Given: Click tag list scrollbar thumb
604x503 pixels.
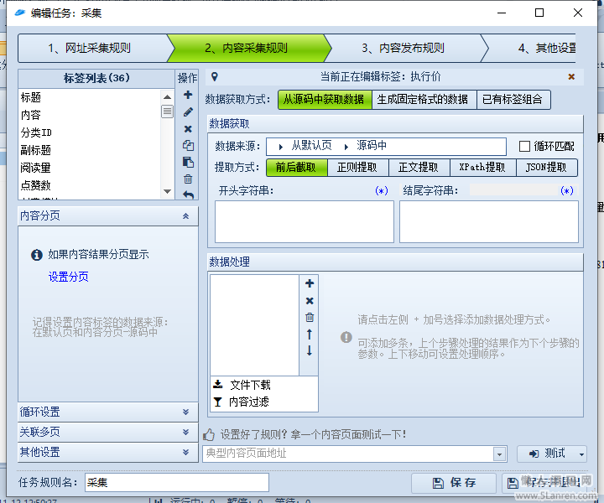Looking at the screenshot, I should point(167,111).
